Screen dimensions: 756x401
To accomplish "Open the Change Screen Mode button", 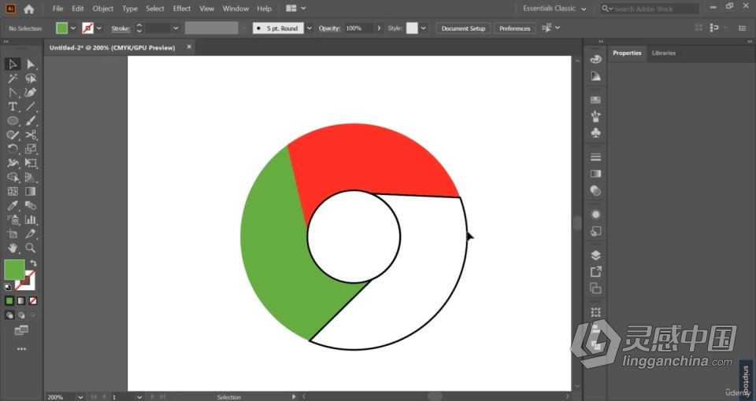I will tap(21, 330).
